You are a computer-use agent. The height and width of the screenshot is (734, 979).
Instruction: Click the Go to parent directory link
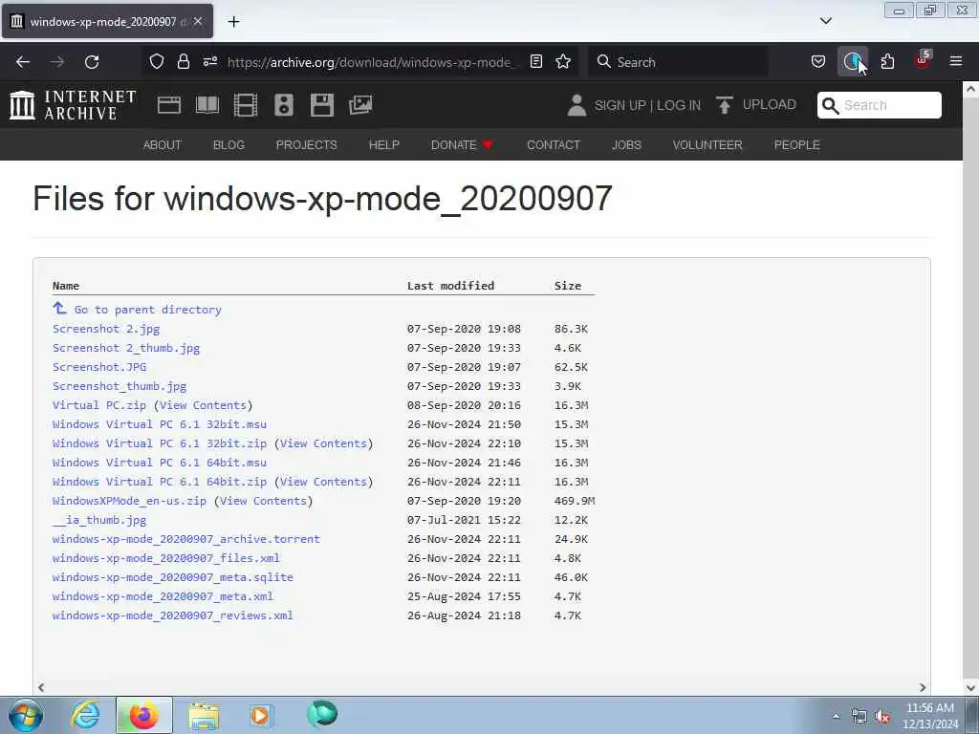148,310
